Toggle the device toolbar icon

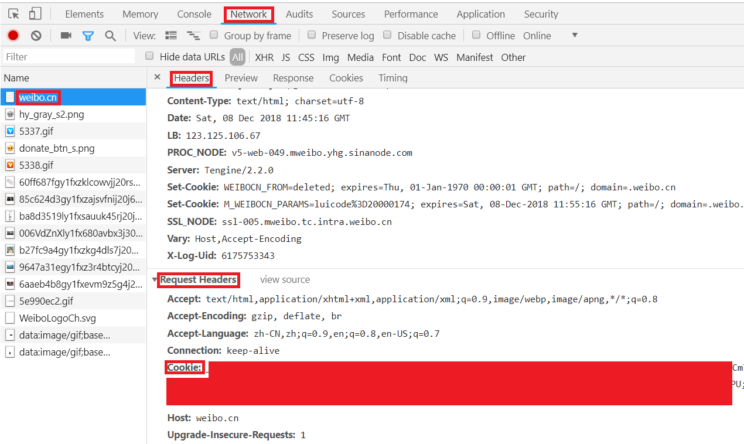click(x=35, y=14)
